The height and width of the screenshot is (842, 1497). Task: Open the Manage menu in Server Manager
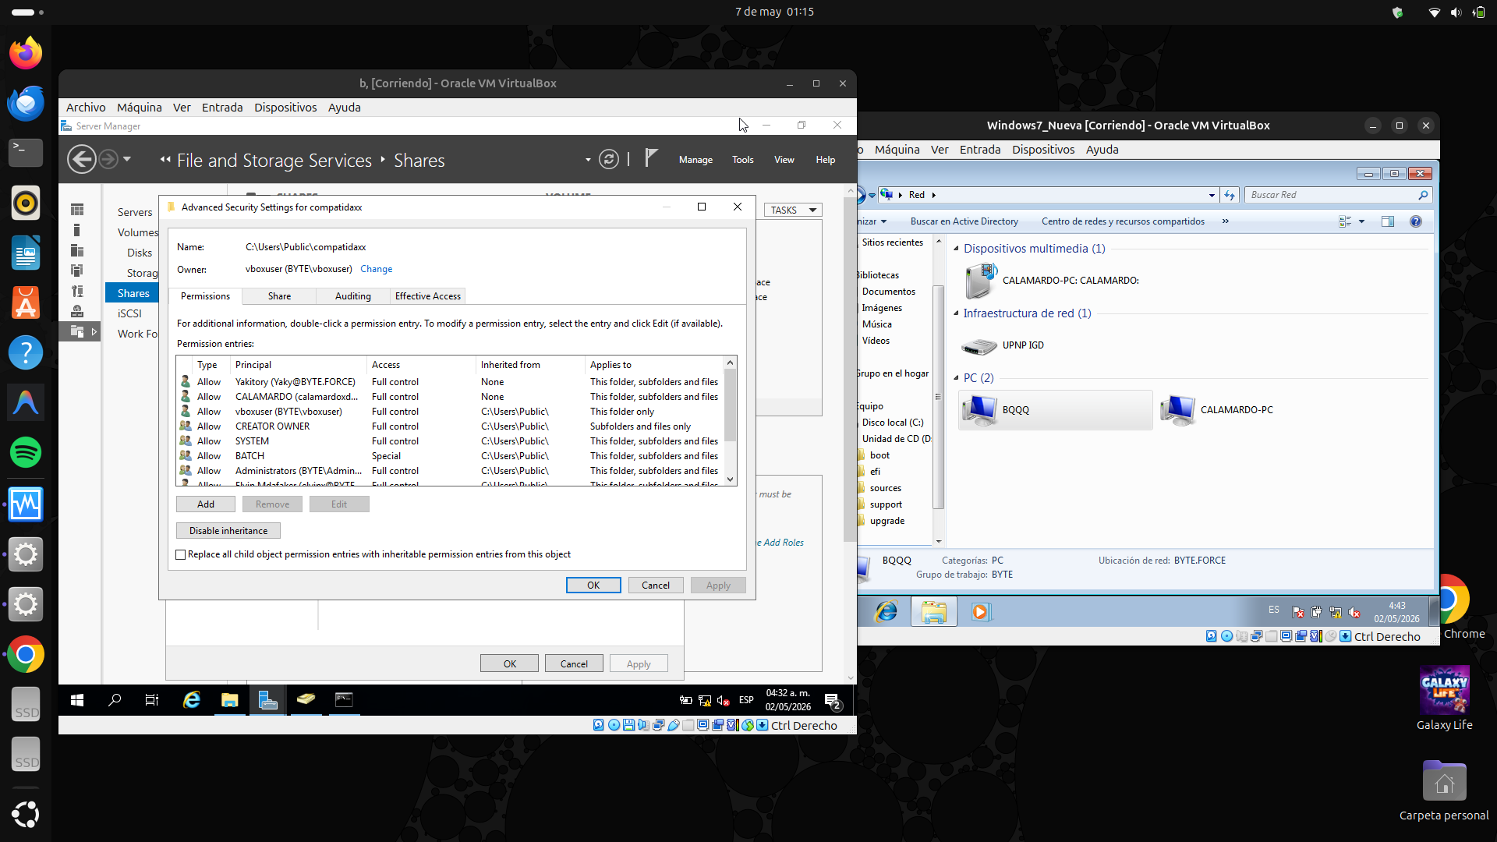[695, 160]
